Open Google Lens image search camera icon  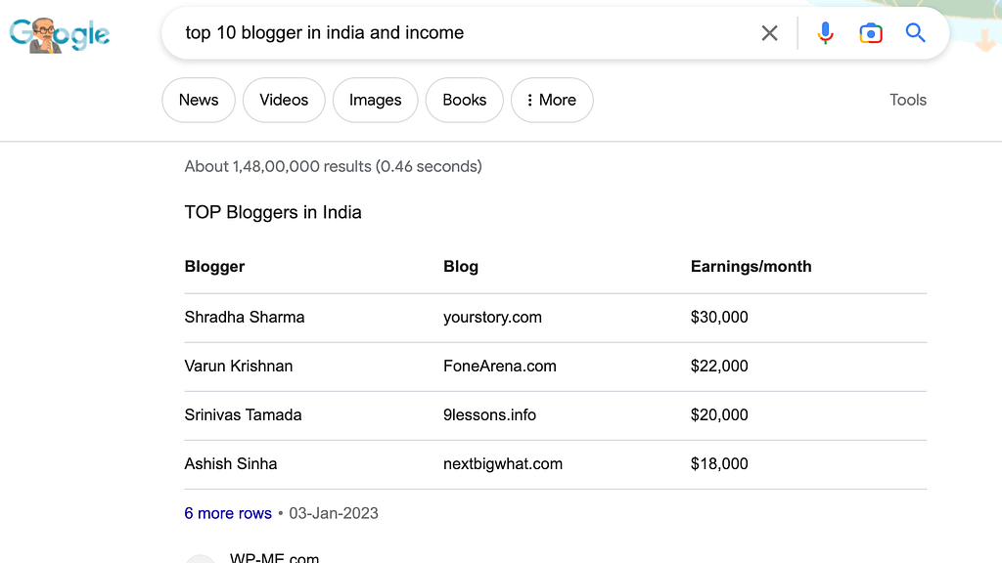tap(870, 33)
